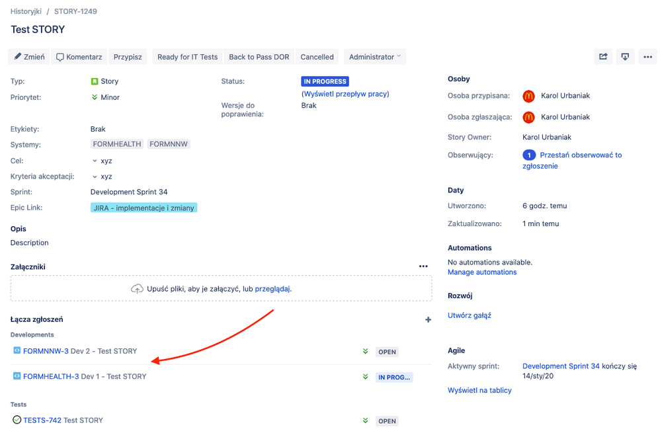
Task: Click the OPEN status of TESTS-742
Action: [387, 420]
